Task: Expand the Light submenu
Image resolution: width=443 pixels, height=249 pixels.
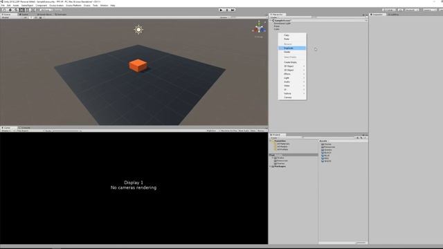Action: (x=292, y=78)
